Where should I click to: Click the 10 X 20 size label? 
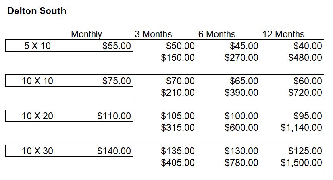(x=37, y=116)
